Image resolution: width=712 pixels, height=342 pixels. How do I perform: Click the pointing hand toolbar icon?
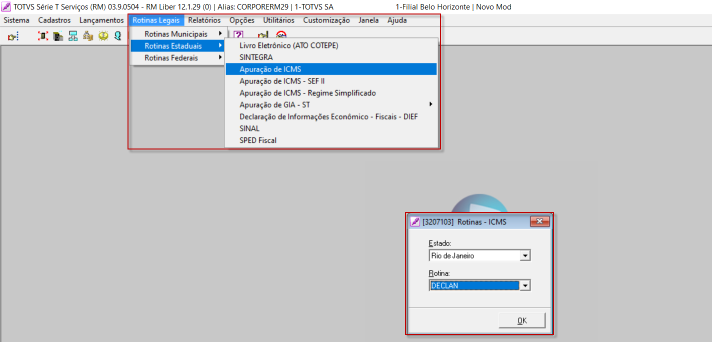(13, 36)
